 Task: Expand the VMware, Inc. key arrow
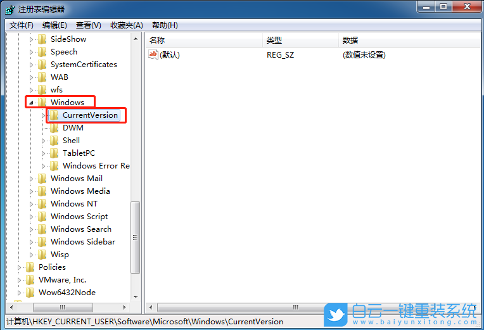point(19,280)
